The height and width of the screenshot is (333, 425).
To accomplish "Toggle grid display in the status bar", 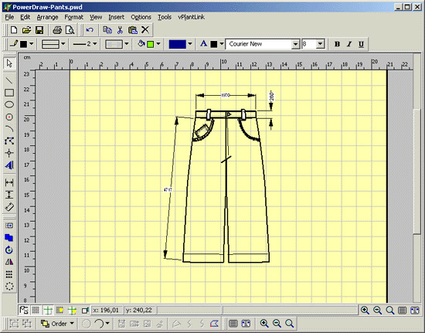I will [x=36, y=310].
